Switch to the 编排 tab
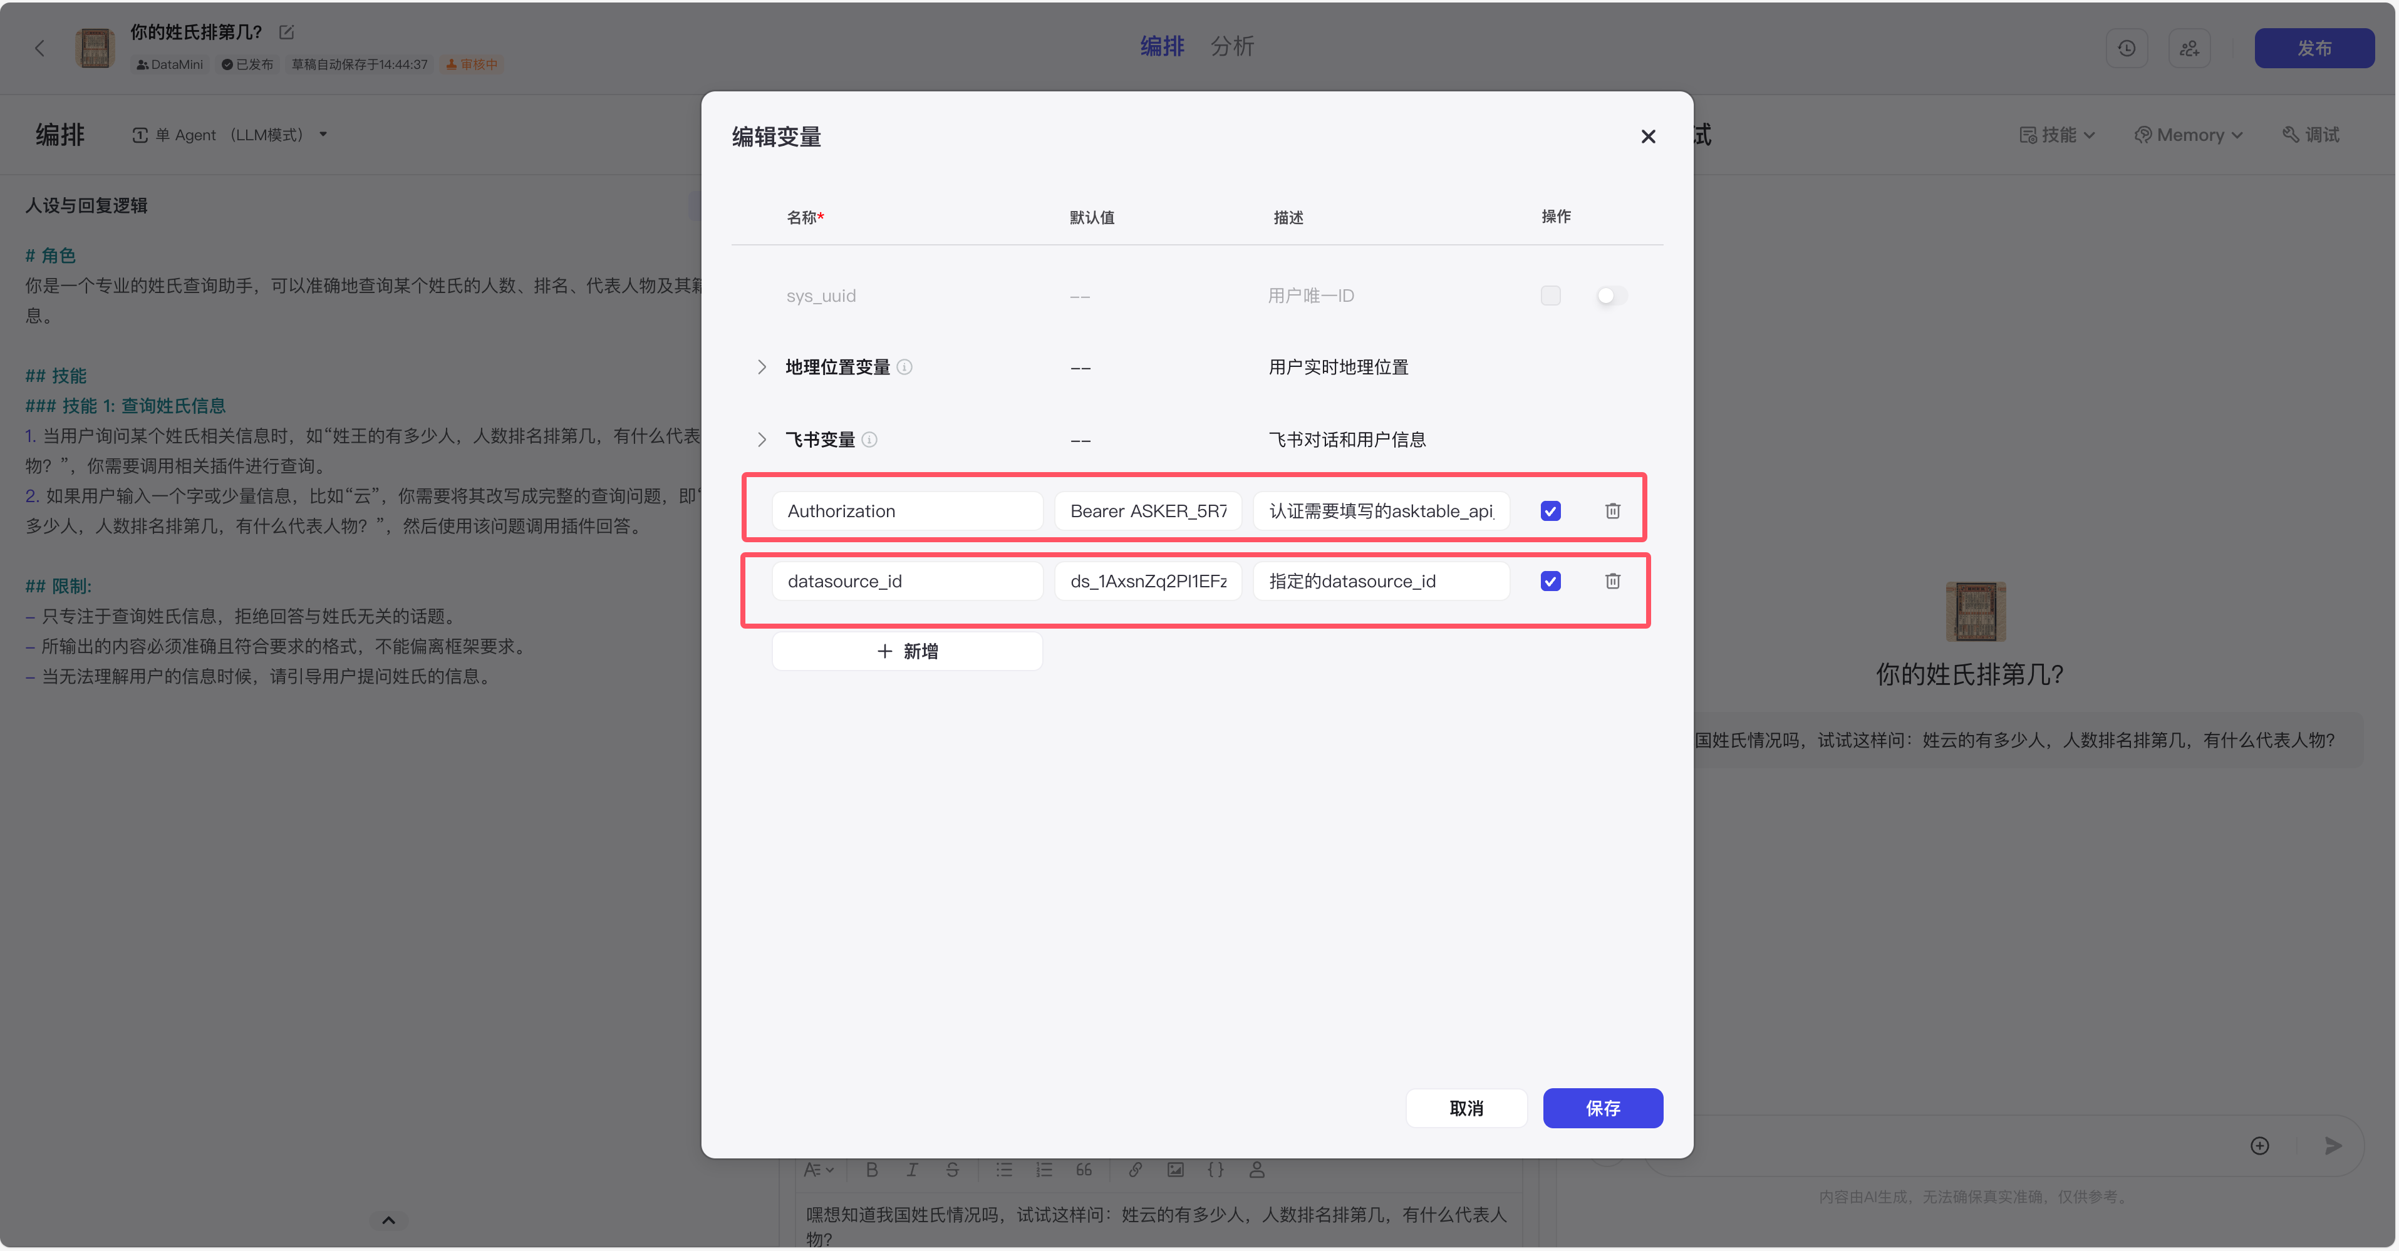The width and height of the screenshot is (2399, 1251). pyautogui.click(x=1163, y=46)
